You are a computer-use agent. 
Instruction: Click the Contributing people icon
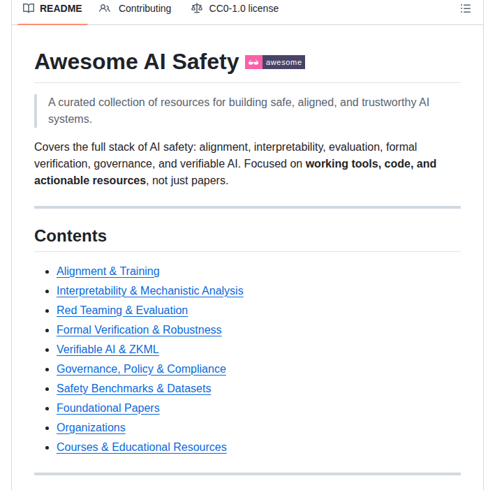click(105, 8)
